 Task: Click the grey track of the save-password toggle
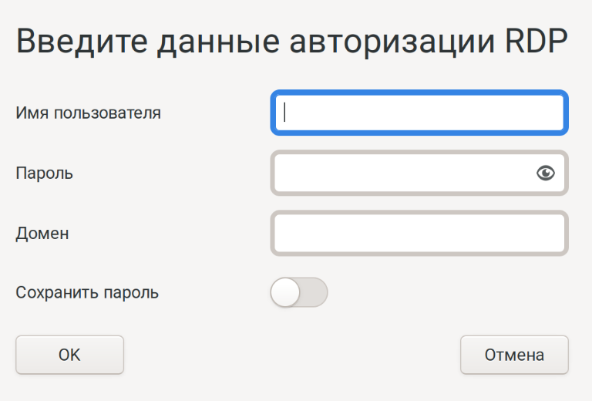pyautogui.click(x=314, y=292)
